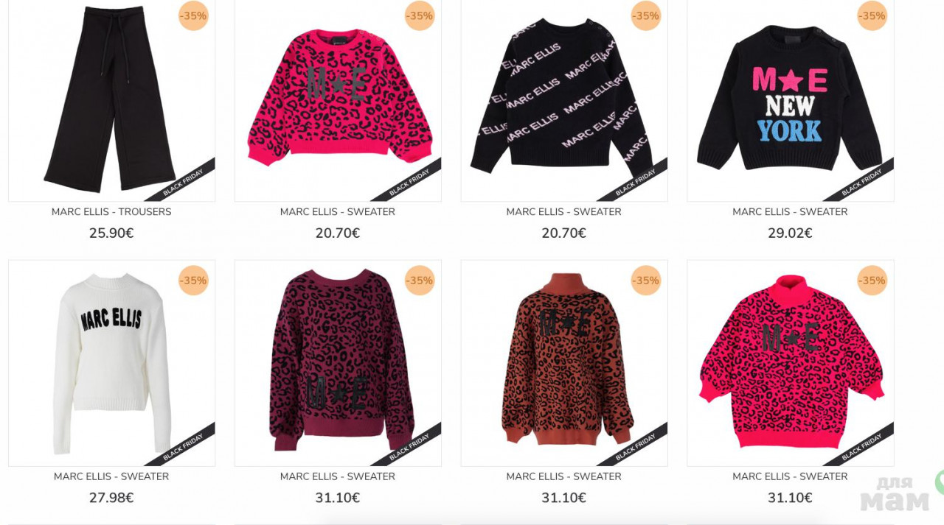Viewport: 944px width, 525px height.
Task: Open the pink leopard turtleneck sweater, bottom row
Action: click(790, 363)
